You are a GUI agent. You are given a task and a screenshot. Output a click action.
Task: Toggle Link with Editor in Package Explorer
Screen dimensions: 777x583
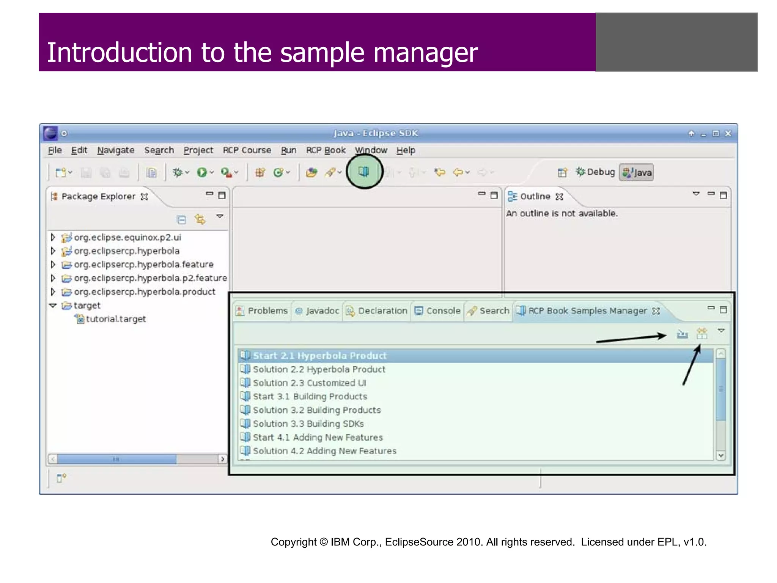[x=200, y=219]
